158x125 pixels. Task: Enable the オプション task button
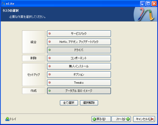[79, 75]
